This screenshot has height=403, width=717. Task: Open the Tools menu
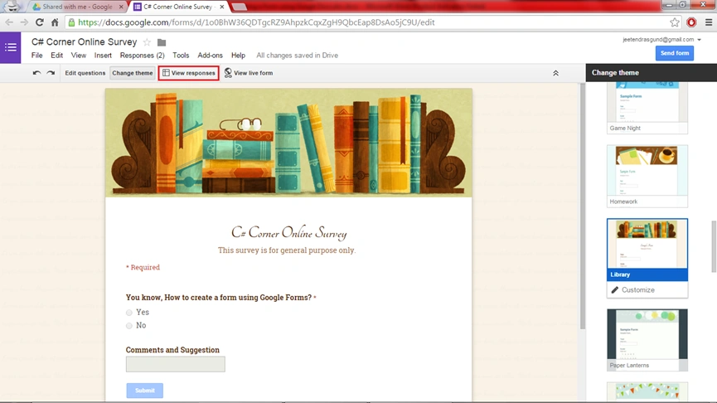click(x=181, y=56)
